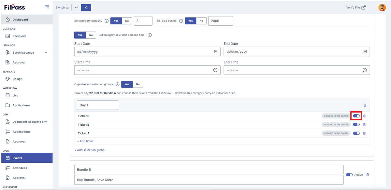This screenshot has width=391, height=190.
Task: Open info tooltip for category sale time
Action: [150, 35]
